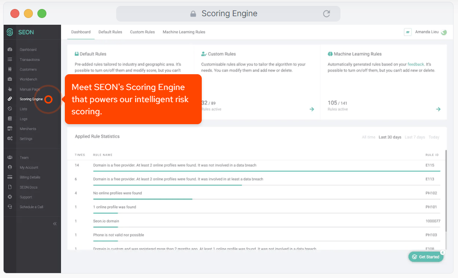Click the TIMES column header
Screen dimensions: 458x278
[80, 155]
